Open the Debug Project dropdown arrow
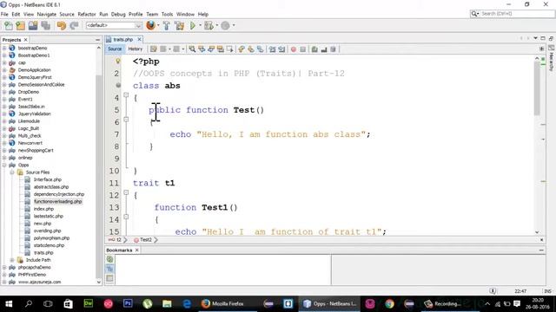 tap(217, 25)
